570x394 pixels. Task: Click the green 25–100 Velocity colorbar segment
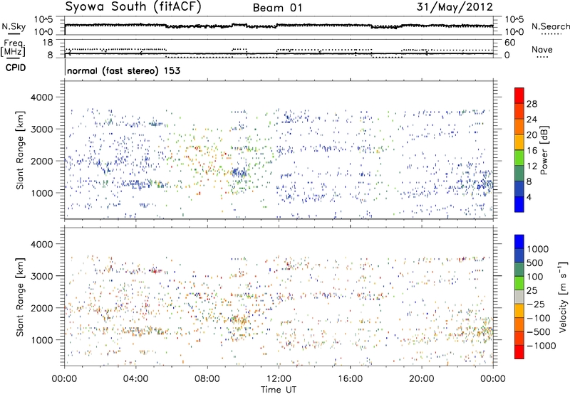click(x=519, y=283)
